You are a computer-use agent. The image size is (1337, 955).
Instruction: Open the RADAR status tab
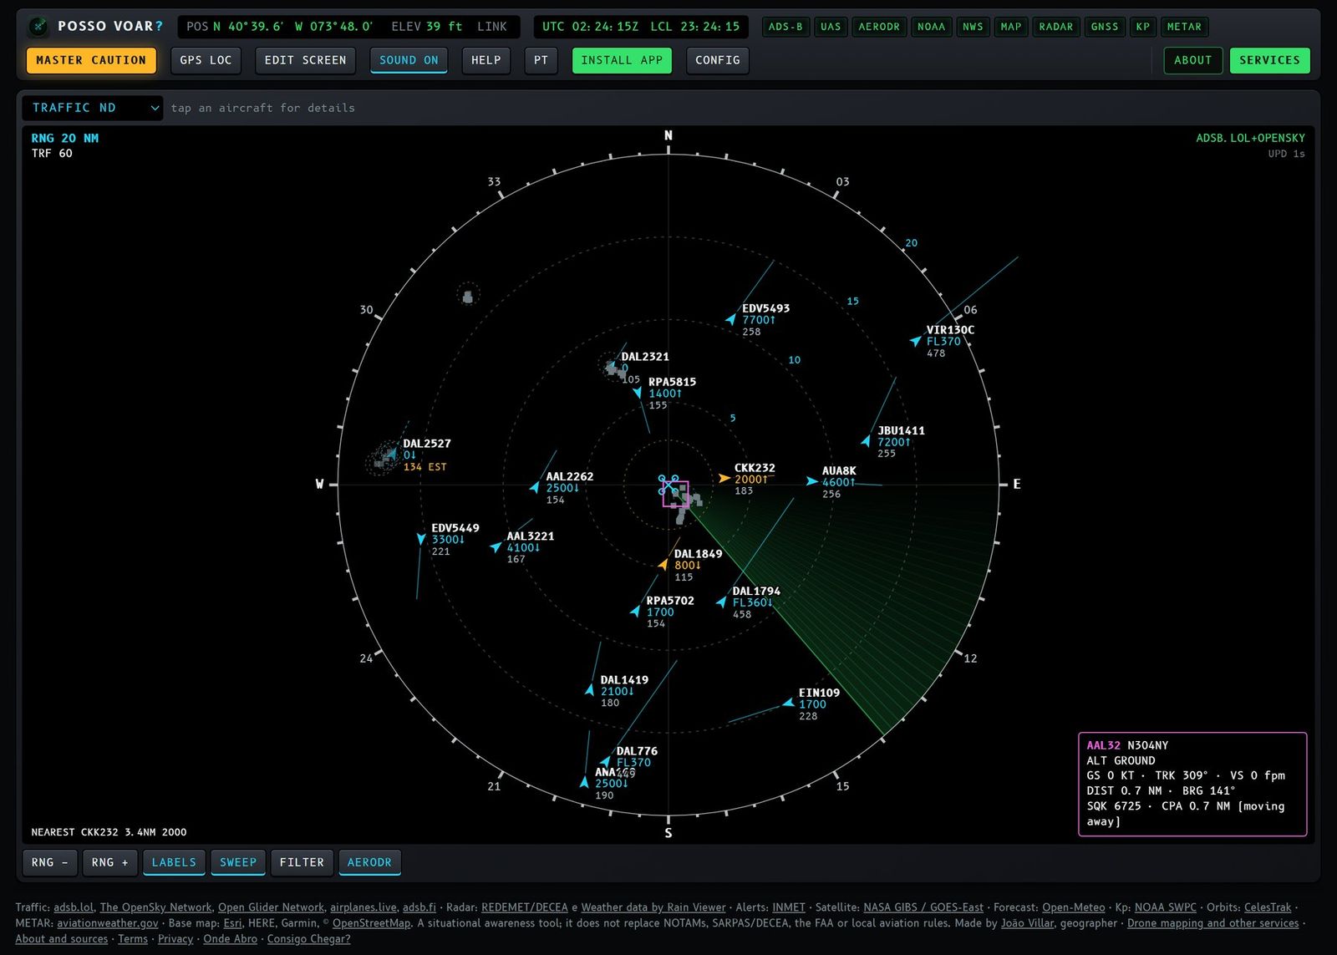[1056, 27]
